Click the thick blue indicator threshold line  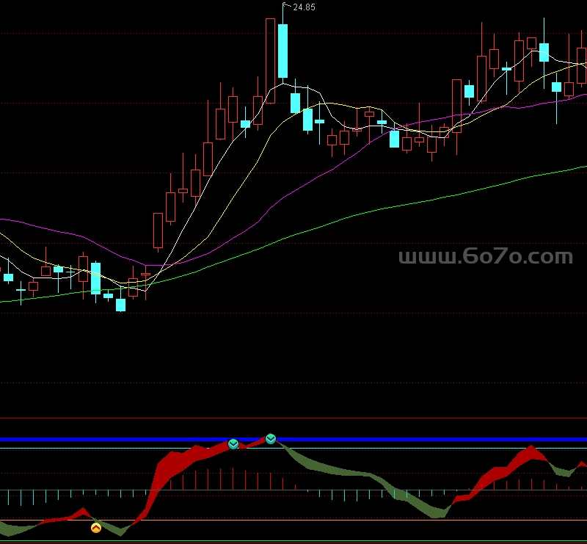point(293,440)
